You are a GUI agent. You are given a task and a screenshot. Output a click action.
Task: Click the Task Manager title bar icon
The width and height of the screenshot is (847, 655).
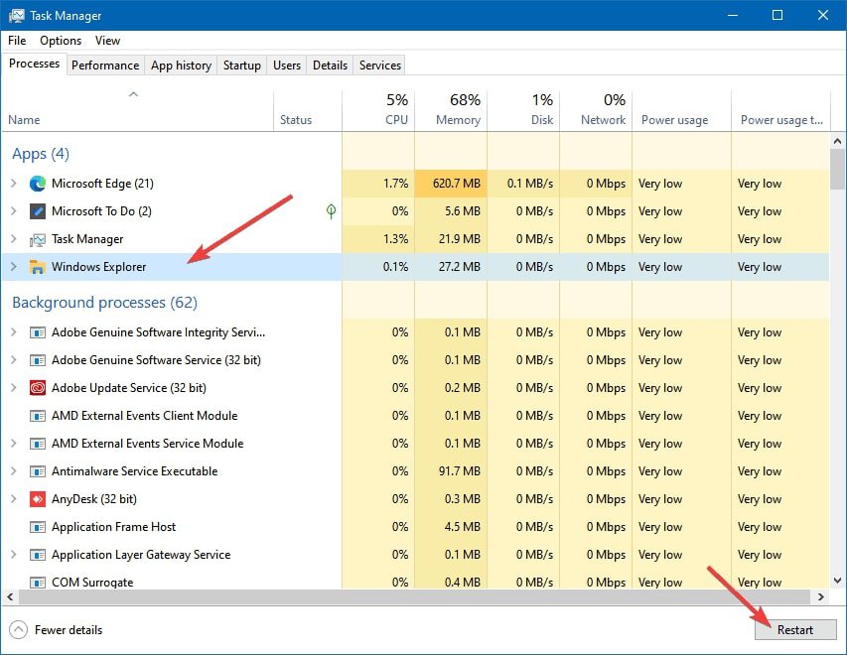(x=16, y=15)
